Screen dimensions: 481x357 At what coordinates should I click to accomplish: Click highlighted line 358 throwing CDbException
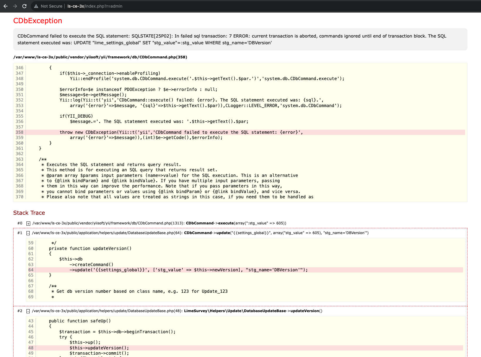[x=181, y=132]
